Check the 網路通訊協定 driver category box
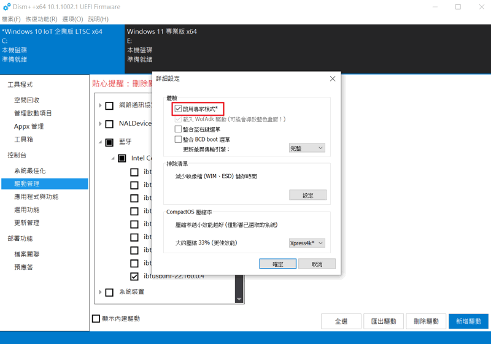491x344 pixels. pos(109,105)
